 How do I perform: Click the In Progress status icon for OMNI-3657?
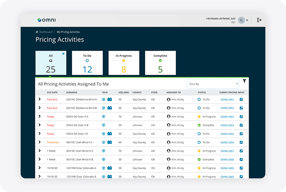pyautogui.click(x=199, y=151)
